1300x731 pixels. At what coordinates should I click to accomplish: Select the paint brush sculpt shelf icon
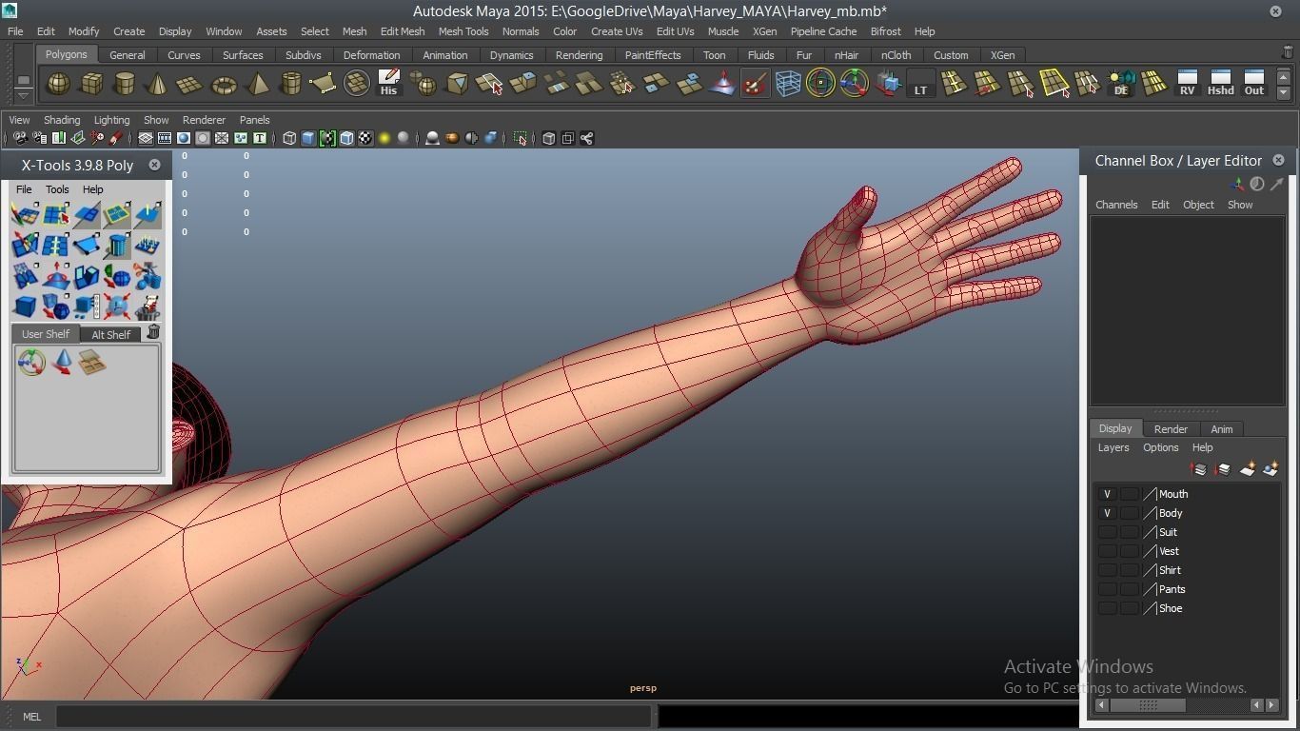click(x=755, y=84)
